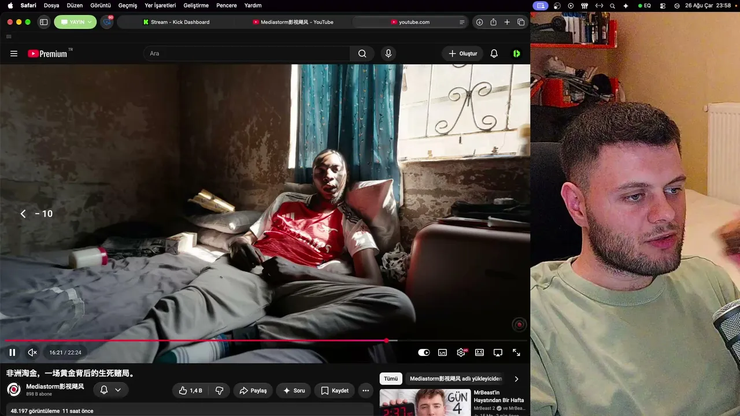
Task: Click the YouTube search magnifier button
Action: coord(362,54)
